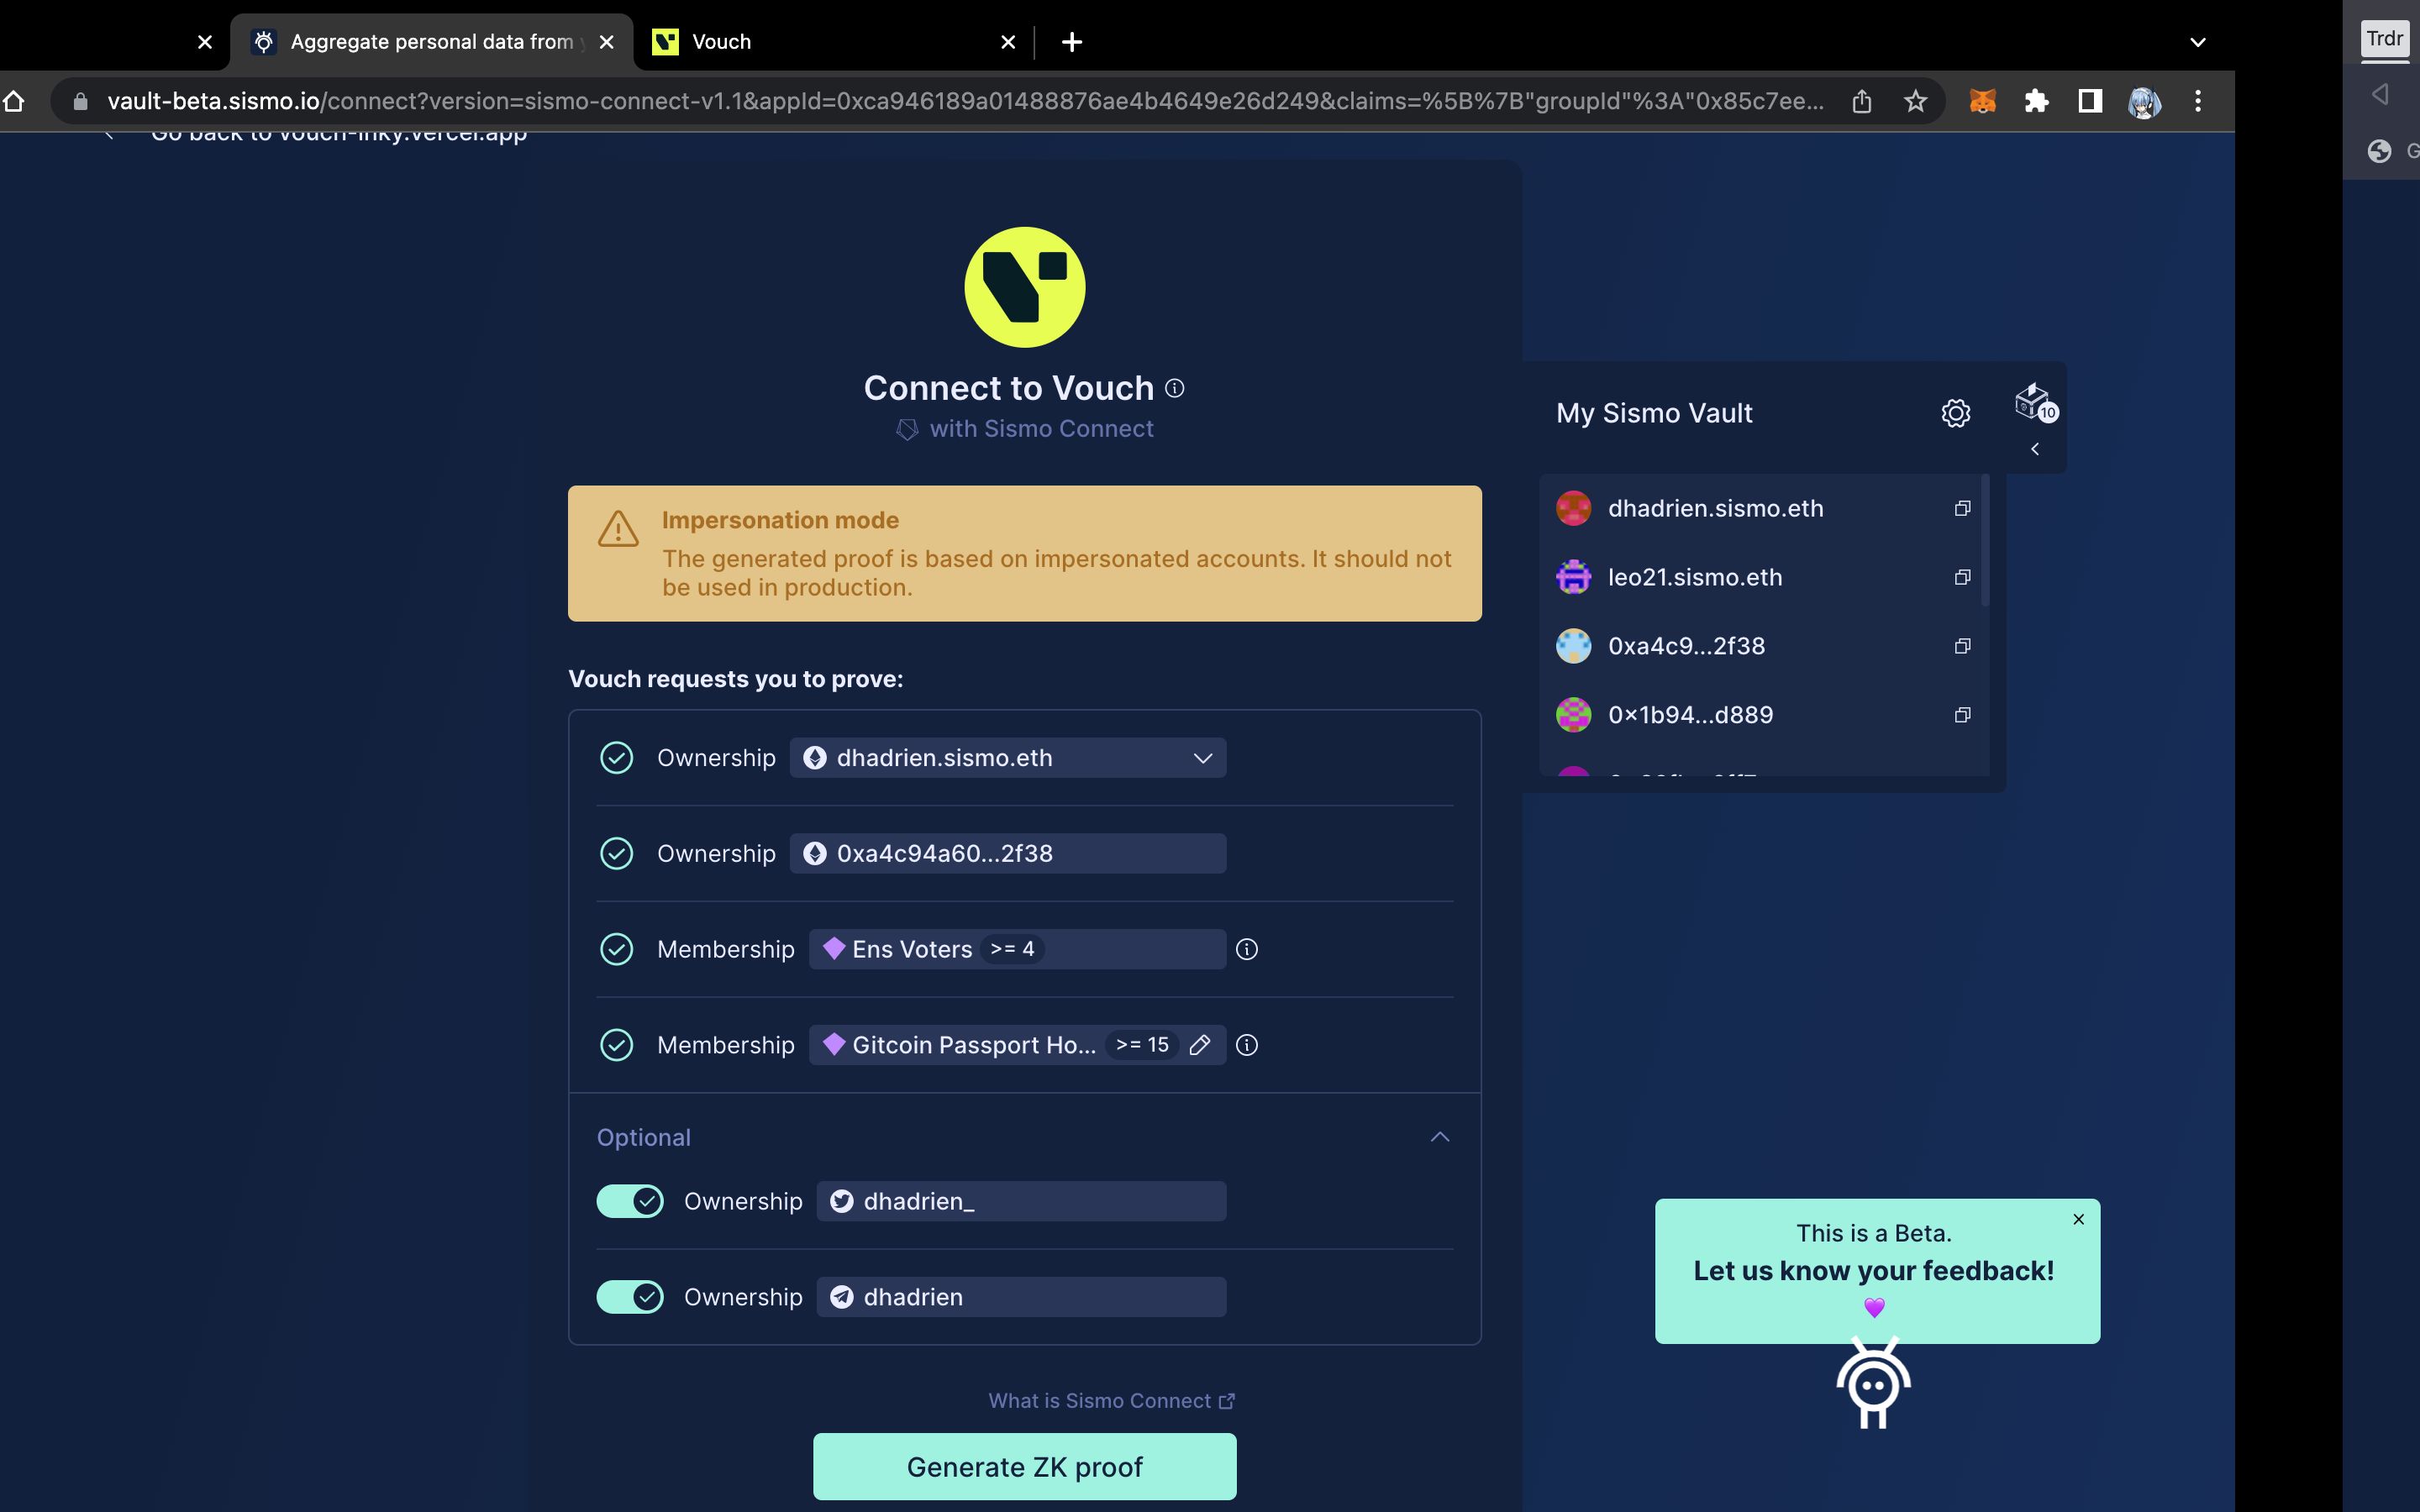Click checkmark for Ens Voters membership
This screenshot has width=2420, height=1512.
[616, 949]
